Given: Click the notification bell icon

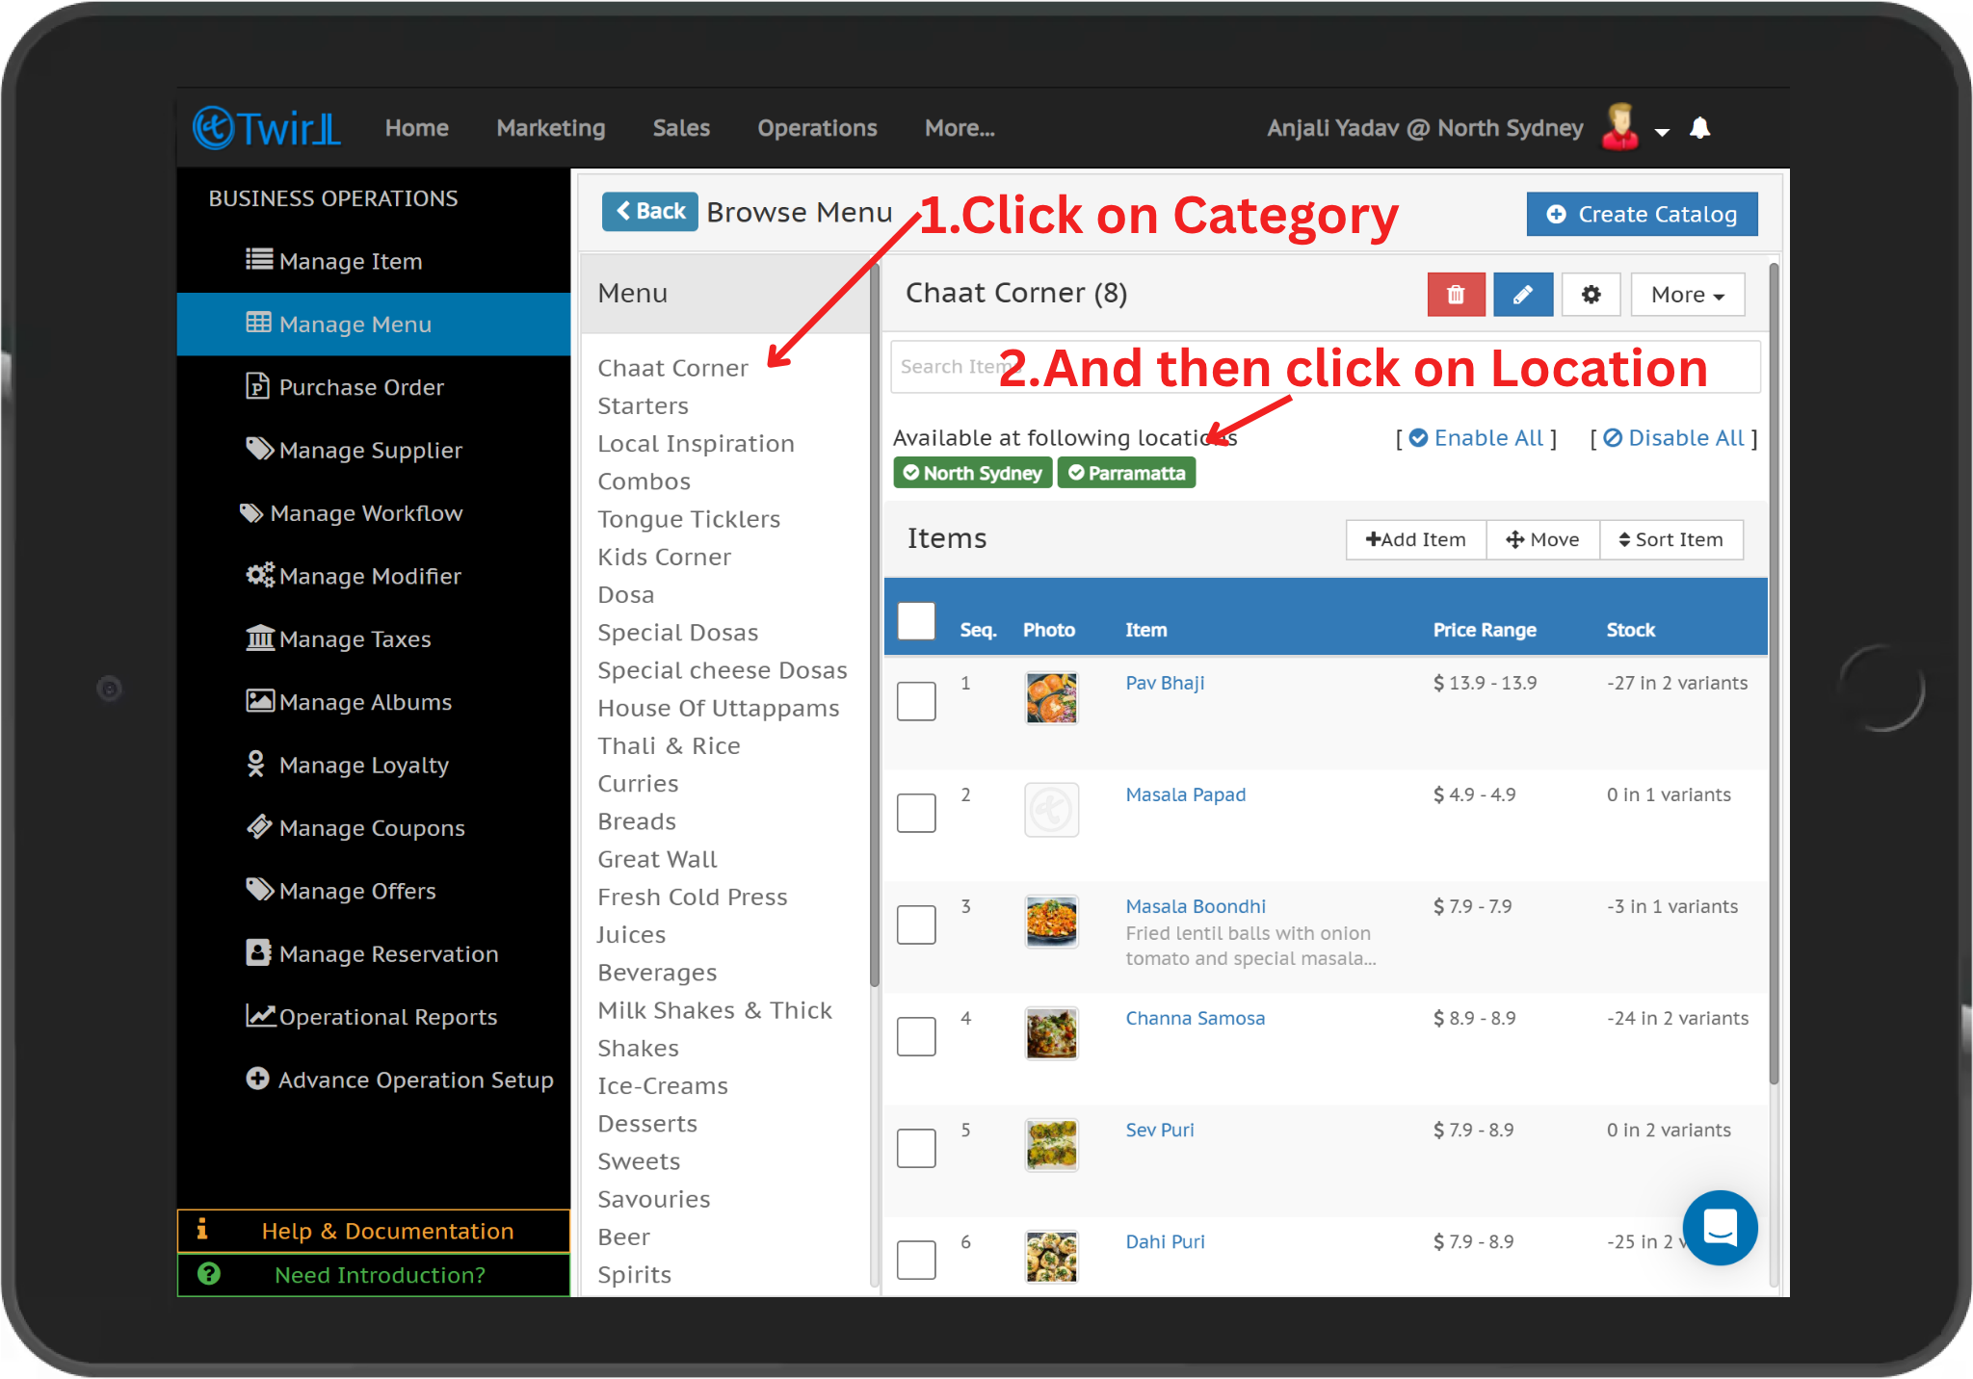Looking at the screenshot, I should click(x=1700, y=128).
